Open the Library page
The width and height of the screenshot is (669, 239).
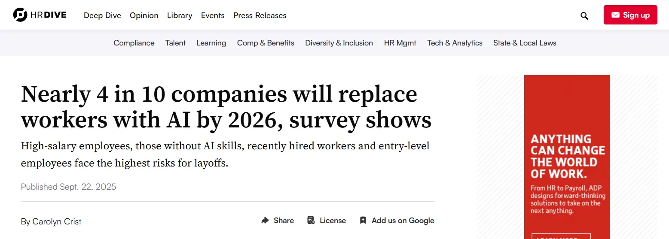coord(180,15)
